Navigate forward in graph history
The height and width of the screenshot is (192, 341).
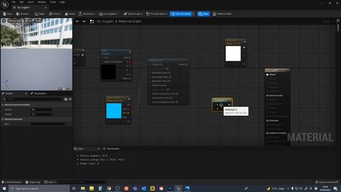click(84, 21)
